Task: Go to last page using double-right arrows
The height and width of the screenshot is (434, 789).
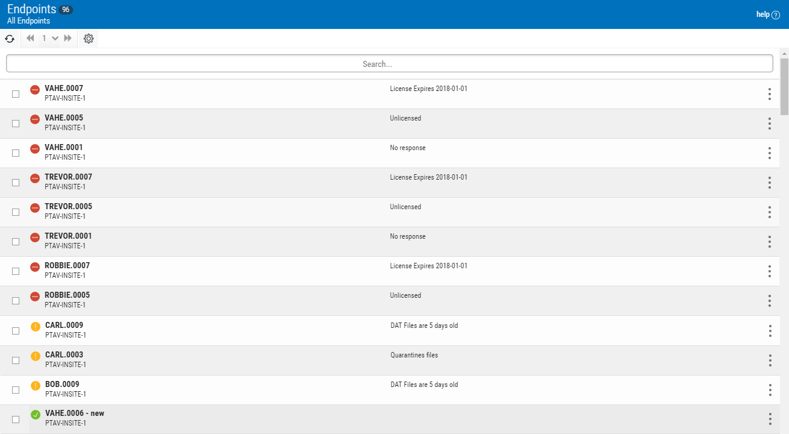Action: [68, 39]
